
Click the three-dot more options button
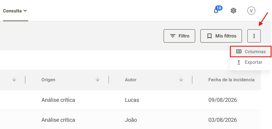(x=254, y=36)
